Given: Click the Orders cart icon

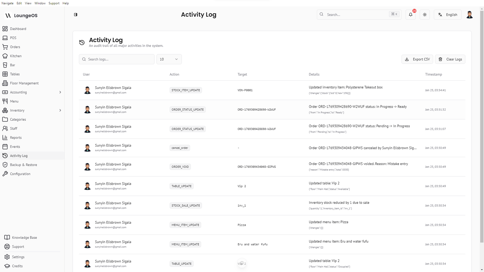Looking at the screenshot, I should [x=5, y=47].
